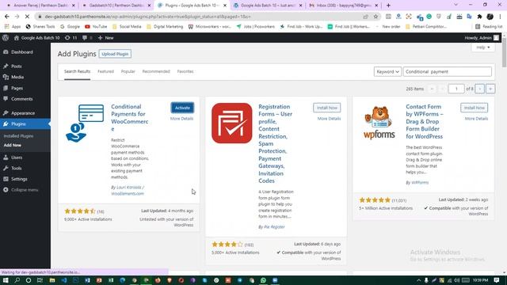The height and width of the screenshot is (285, 507).
Task: Open Contact Form by WPForms title link
Action: [x=425, y=121]
